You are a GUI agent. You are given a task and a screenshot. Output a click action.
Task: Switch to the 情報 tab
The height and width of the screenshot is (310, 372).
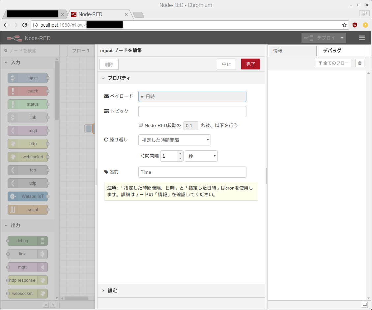293,51
